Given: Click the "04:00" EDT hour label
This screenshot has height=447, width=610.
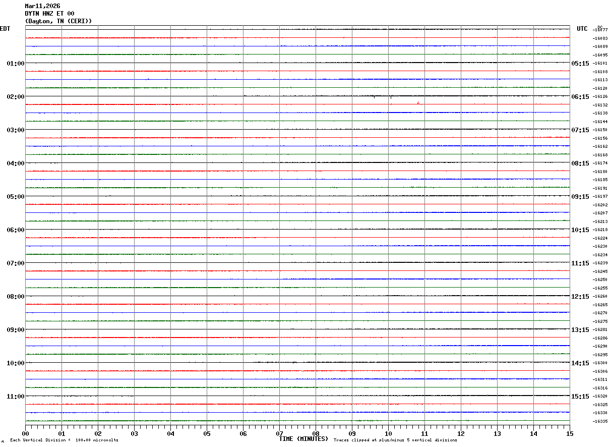Looking at the screenshot, I should 16,163.
